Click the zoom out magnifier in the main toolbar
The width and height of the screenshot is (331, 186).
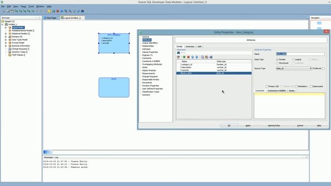pyautogui.click(x=70, y=11)
